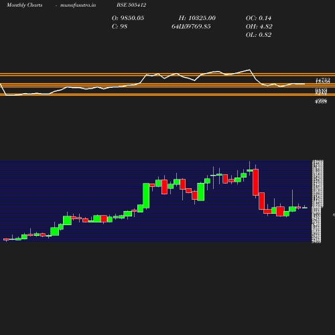The width and height of the screenshot is (335, 335).
Task: Select the "OC: 0.14" value
Action: (x=259, y=18)
